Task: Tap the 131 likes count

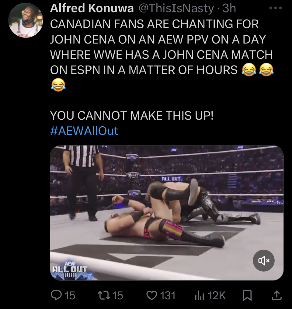Action: 168,295
